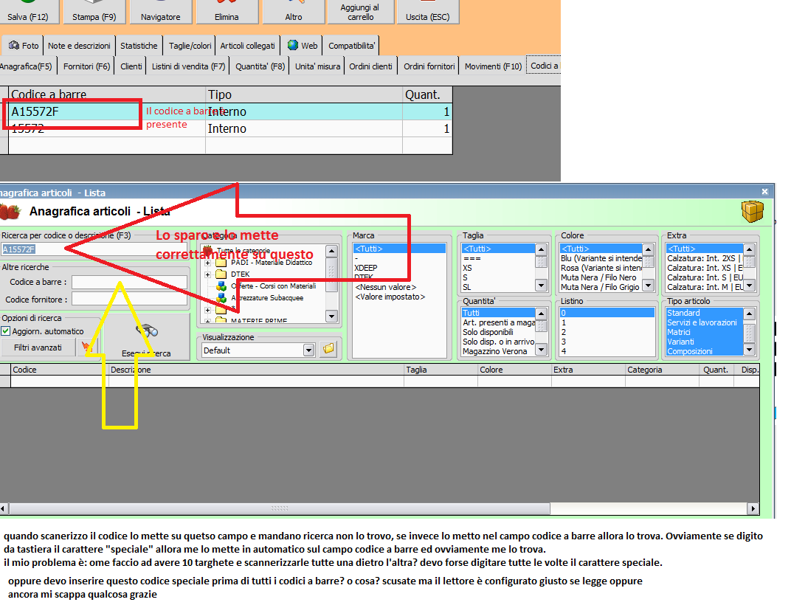Open the Listini di vendita (F7) tab
791x605 pixels.
(x=188, y=66)
